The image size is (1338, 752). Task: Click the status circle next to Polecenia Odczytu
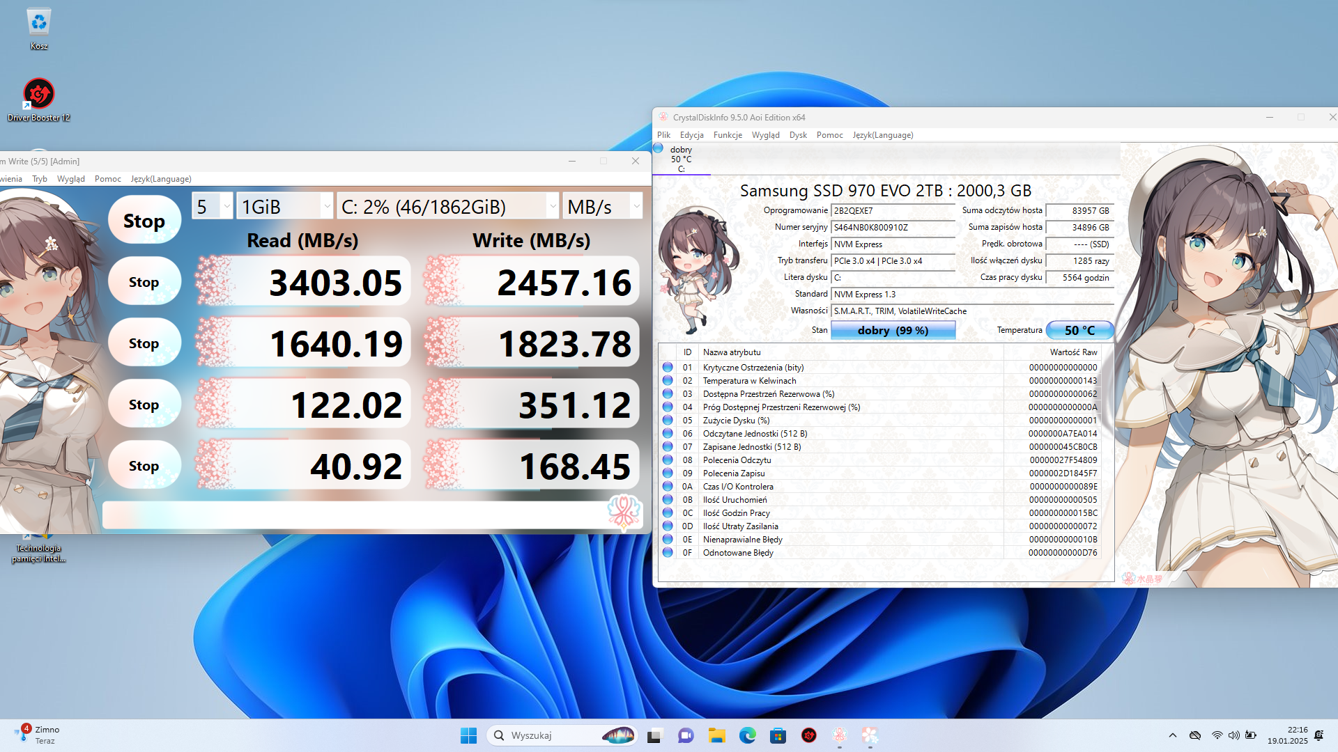[x=668, y=460]
